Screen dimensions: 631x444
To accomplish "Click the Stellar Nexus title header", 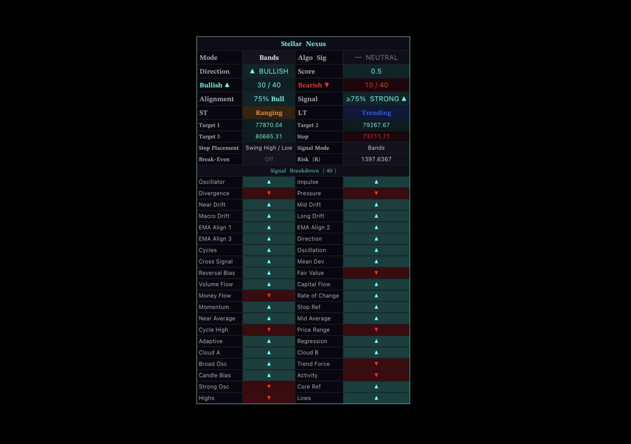I will coord(303,44).
